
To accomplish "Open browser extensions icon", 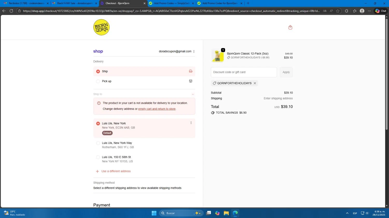I will coord(346,11).
